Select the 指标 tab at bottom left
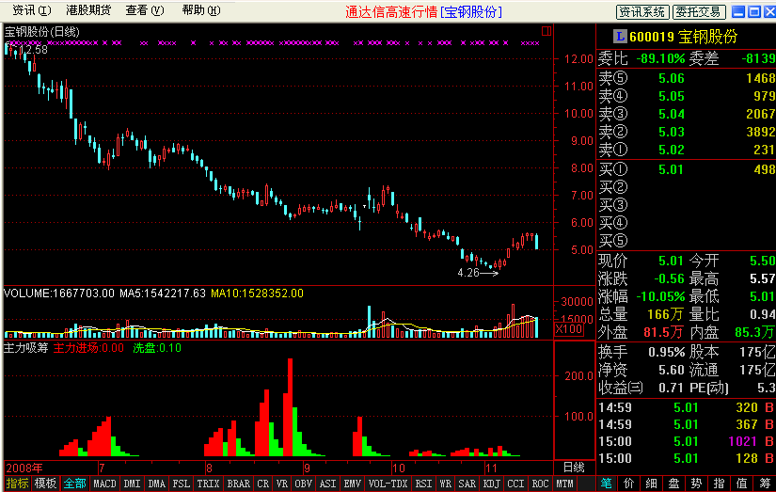Screen dimensions: 776x492 coord(17,484)
